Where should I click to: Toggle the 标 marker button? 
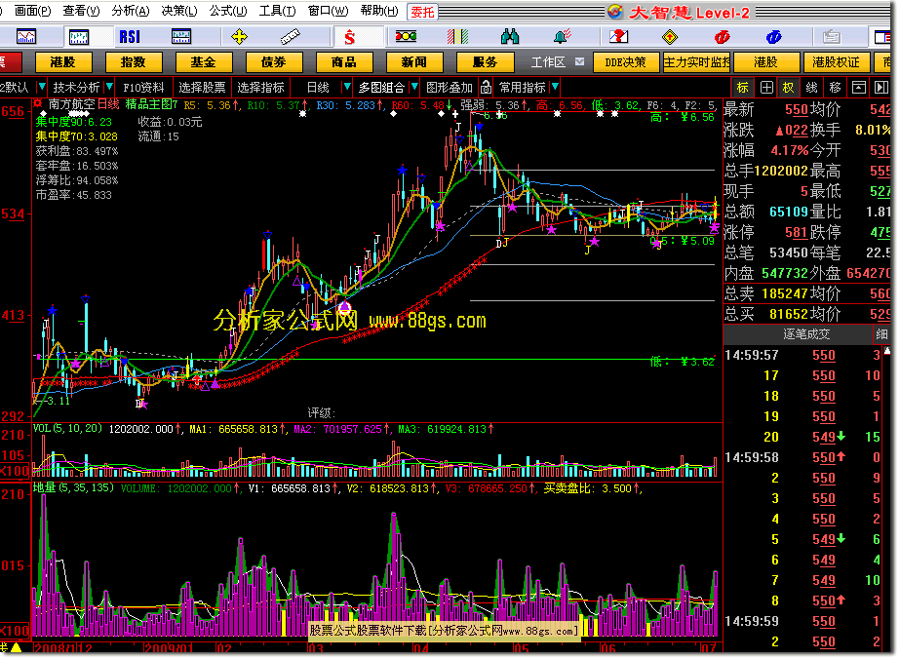[x=743, y=88]
